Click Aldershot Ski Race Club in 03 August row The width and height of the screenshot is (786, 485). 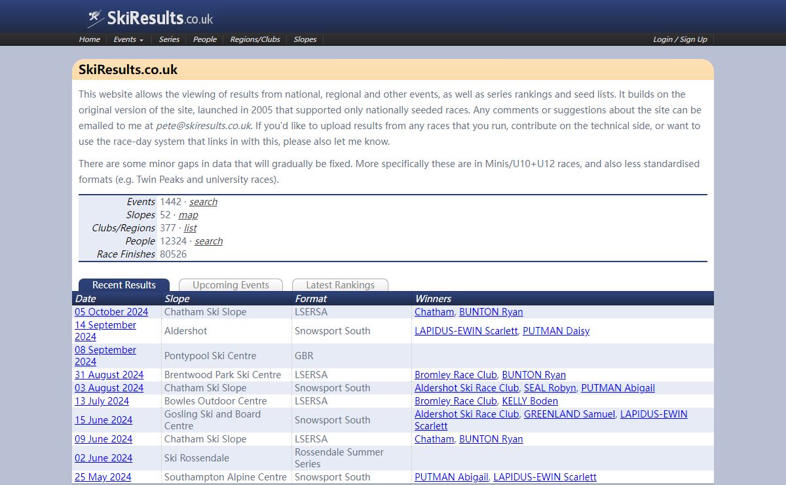(466, 388)
